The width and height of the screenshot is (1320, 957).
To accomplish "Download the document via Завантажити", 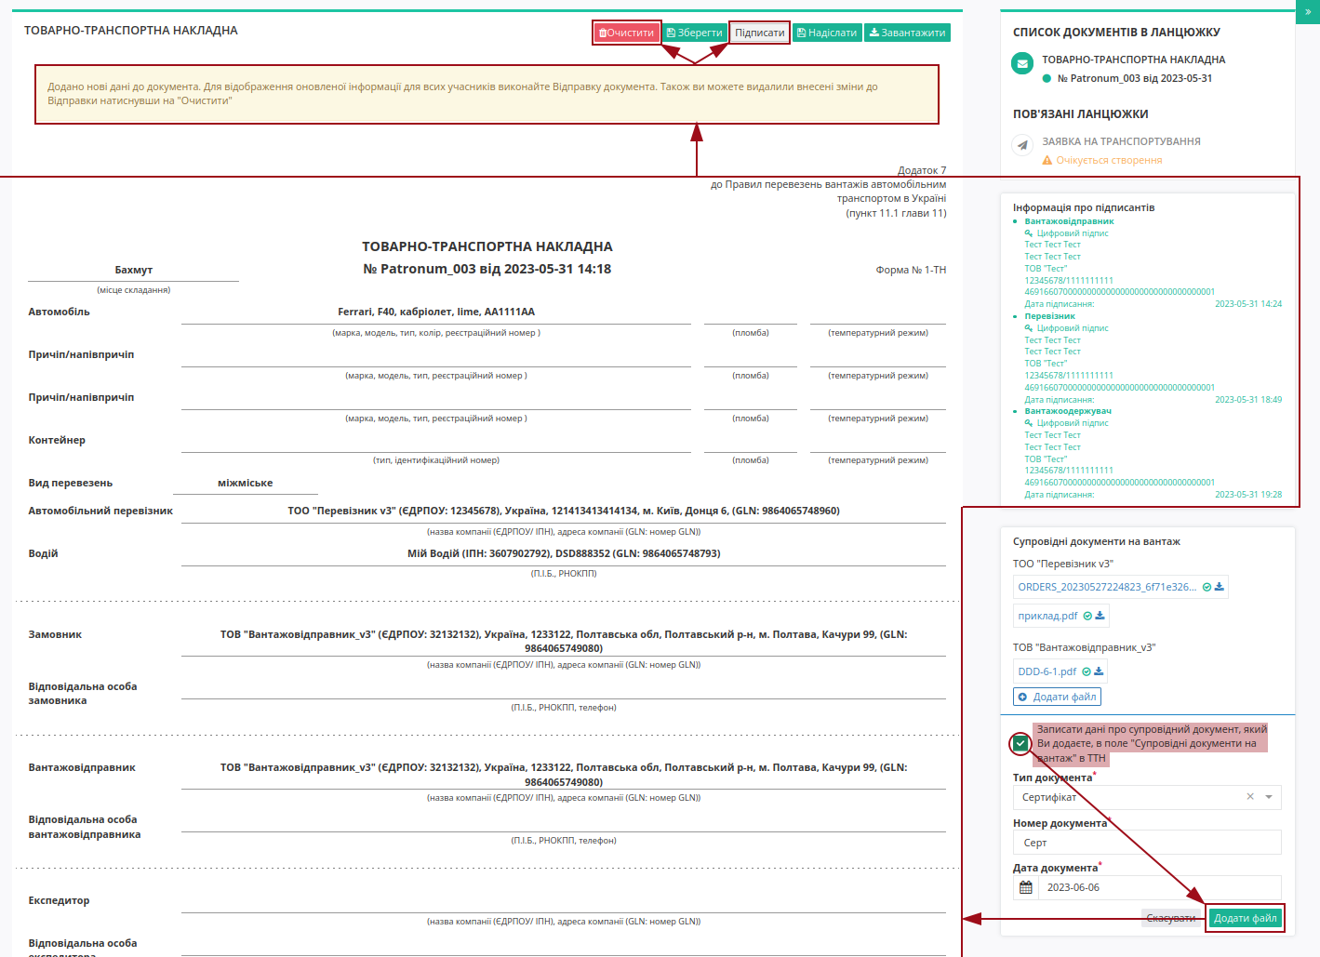I will point(907,33).
